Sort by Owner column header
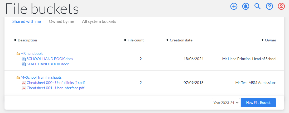The width and height of the screenshot is (289, 113). (x=270, y=40)
